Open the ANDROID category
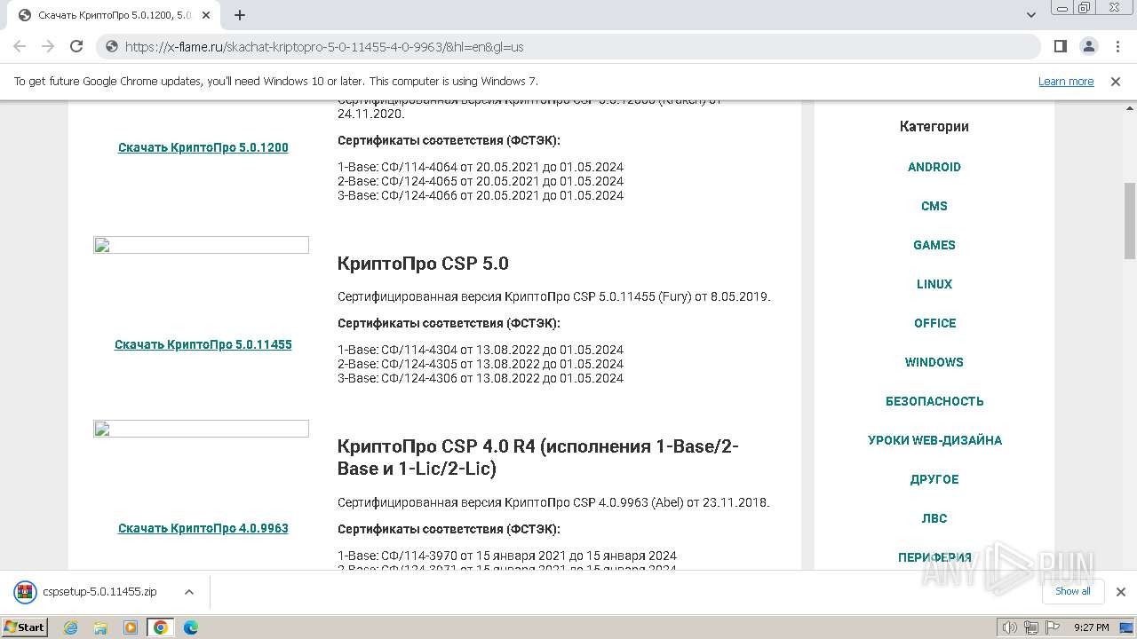Image resolution: width=1137 pixels, height=639 pixels. coord(934,167)
